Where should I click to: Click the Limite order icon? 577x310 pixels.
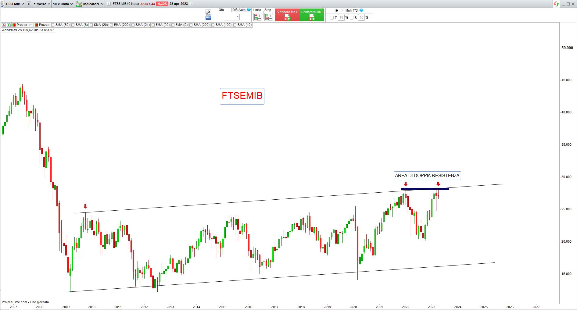[257, 17]
